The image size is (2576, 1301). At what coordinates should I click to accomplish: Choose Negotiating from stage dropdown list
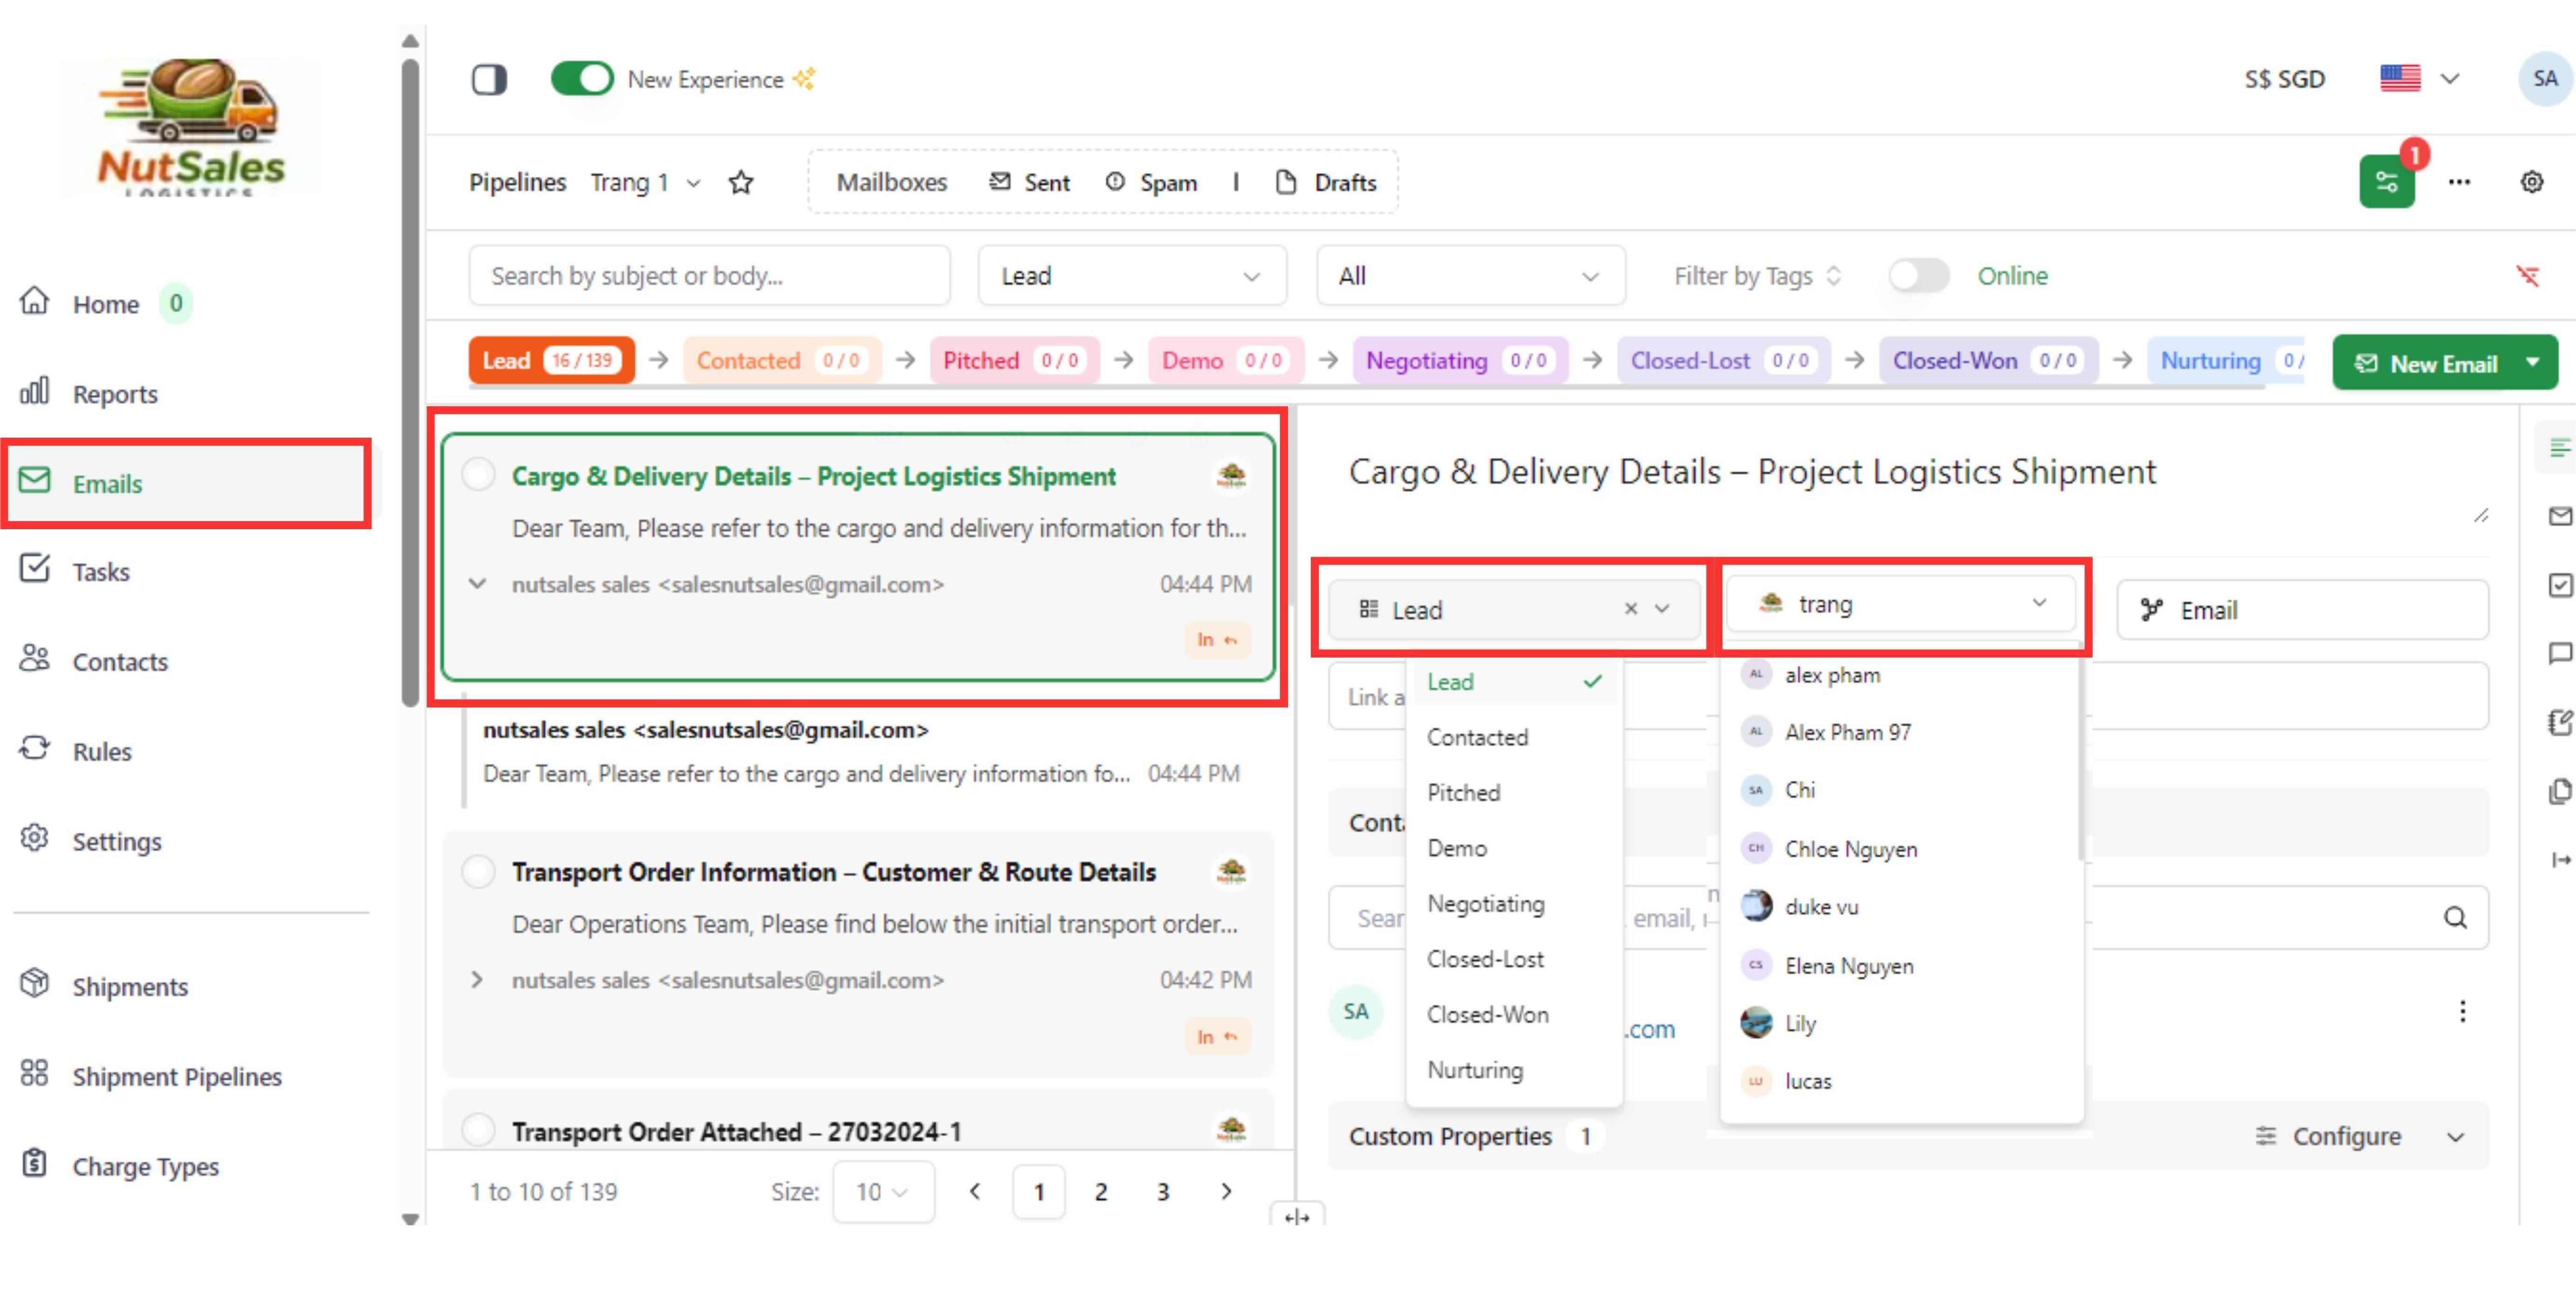pyautogui.click(x=1485, y=903)
